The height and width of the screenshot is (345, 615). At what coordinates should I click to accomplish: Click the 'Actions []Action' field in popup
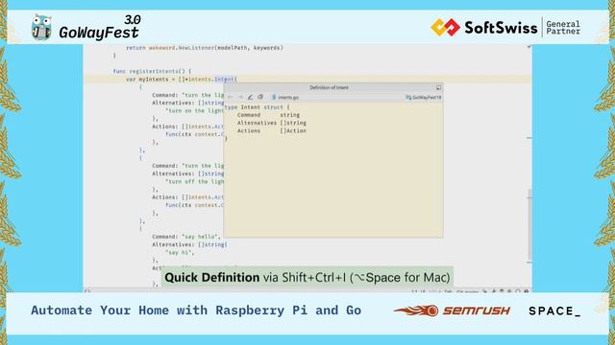(x=271, y=130)
